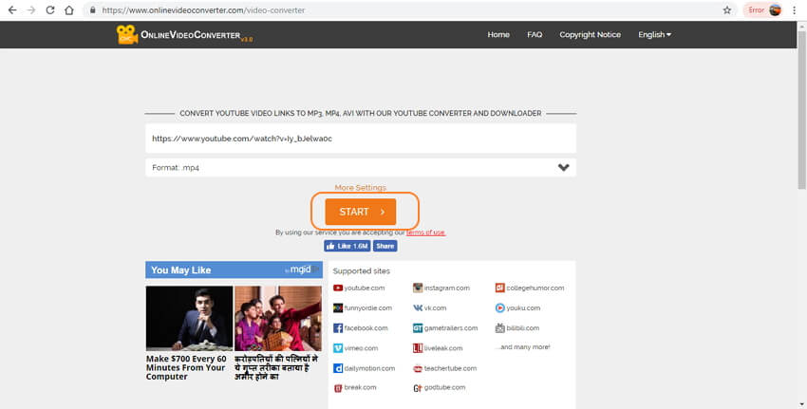The width and height of the screenshot is (807, 409).
Task: Click the instagram.com site icon
Action: pos(418,288)
